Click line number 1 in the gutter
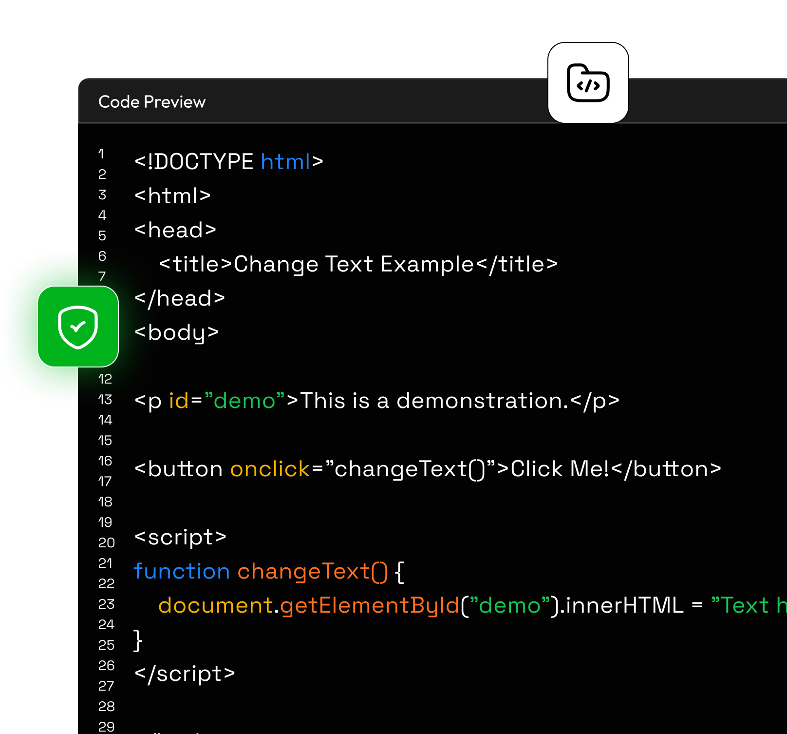This screenshot has height=734, width=787. [x=101, y=154]
